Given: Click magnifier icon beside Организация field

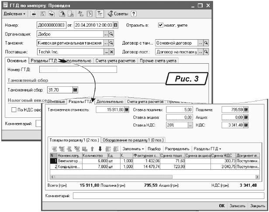Looking at the screenshot, I should [x=111, y=34].
